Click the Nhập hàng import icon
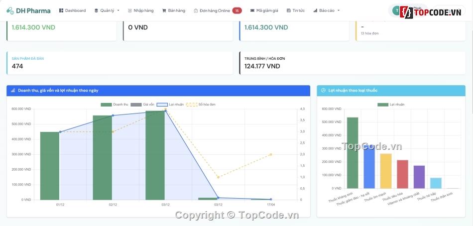473x226 pixels. pyautogui.click(x=130, y=10)
